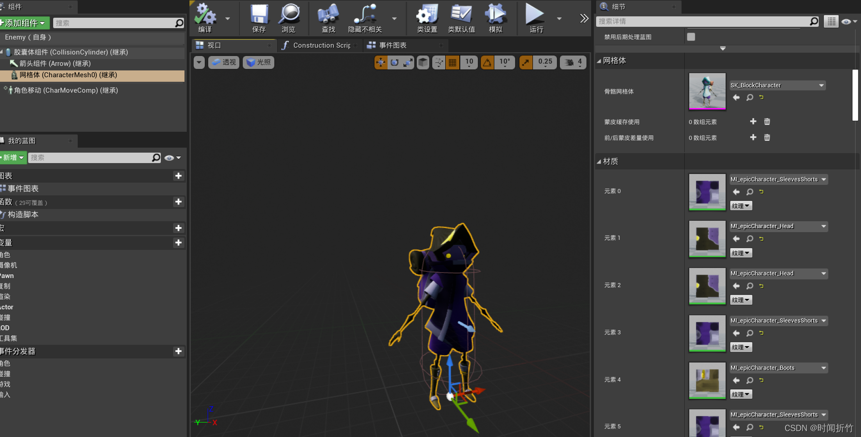
Task: Open 纹理 button under 元素 4
Action: (x=741, y=394)
